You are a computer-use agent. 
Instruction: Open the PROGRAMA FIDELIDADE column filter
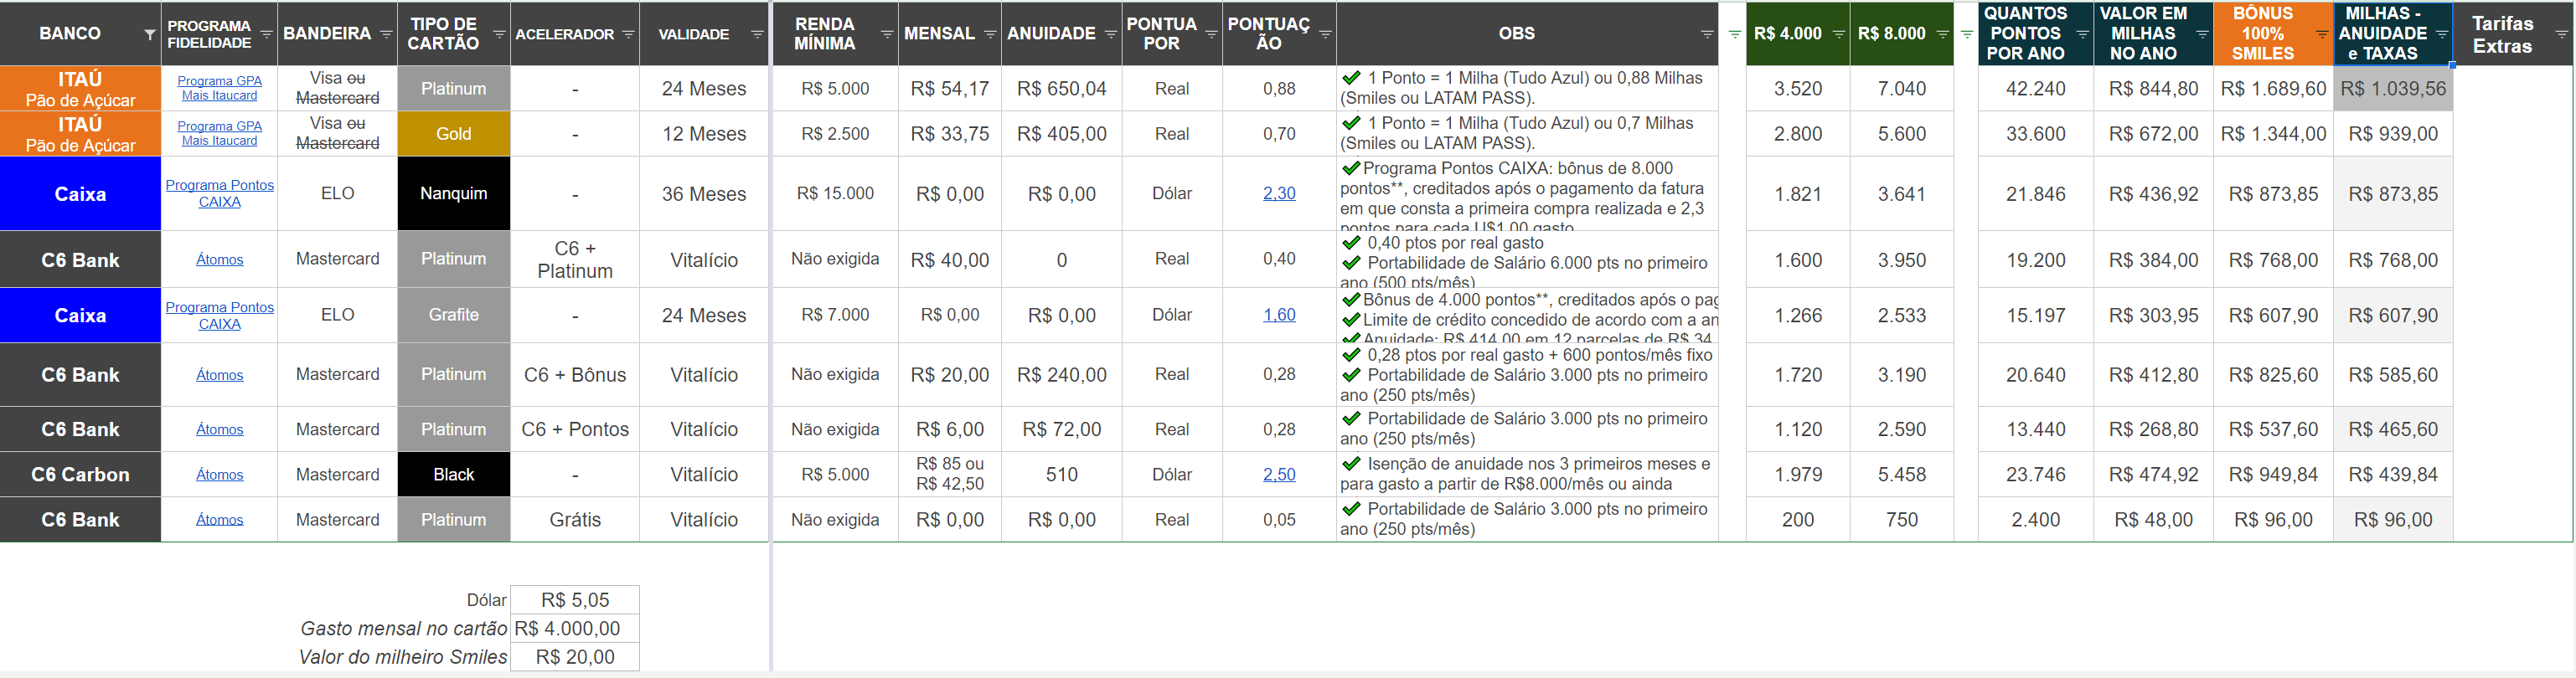pos(266,34)
